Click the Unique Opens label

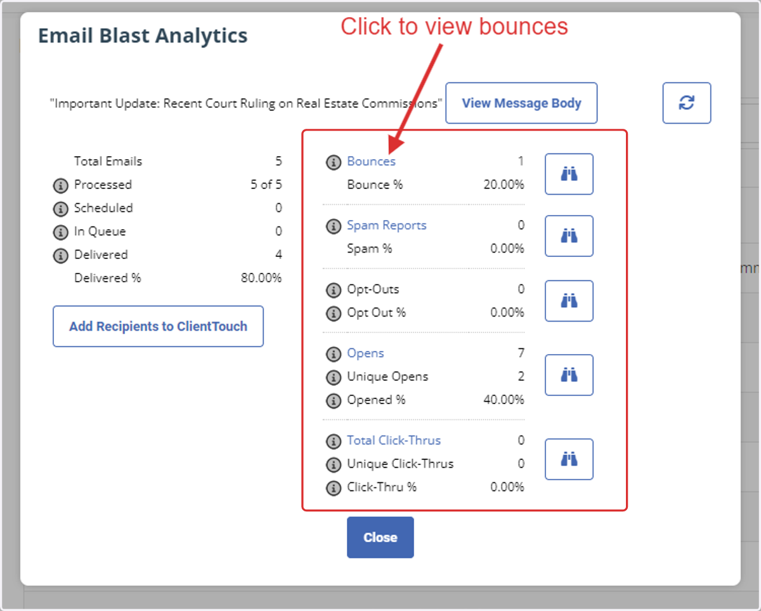tap(387, 376)
